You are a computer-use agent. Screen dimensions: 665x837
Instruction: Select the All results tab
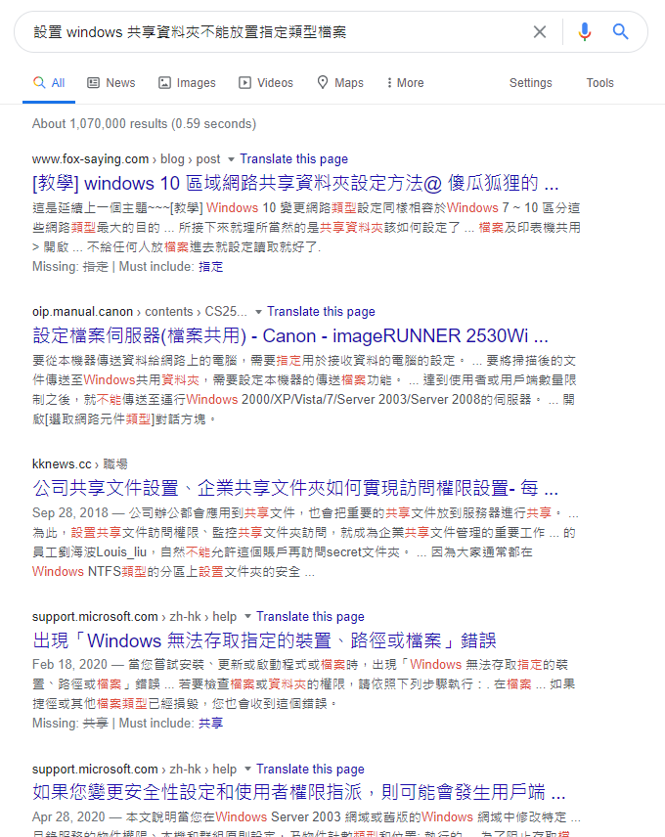pyautogui.click(x=49, y=83)
